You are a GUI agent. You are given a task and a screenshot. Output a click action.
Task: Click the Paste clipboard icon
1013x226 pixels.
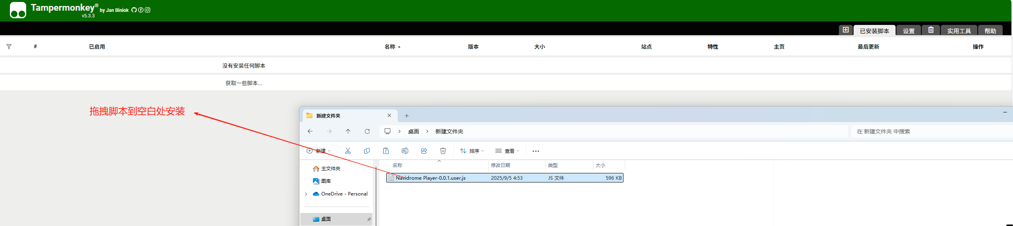click(386, 151)
